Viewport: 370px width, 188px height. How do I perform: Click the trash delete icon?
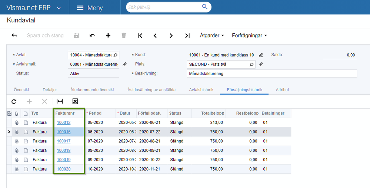(x=124, y=36)
